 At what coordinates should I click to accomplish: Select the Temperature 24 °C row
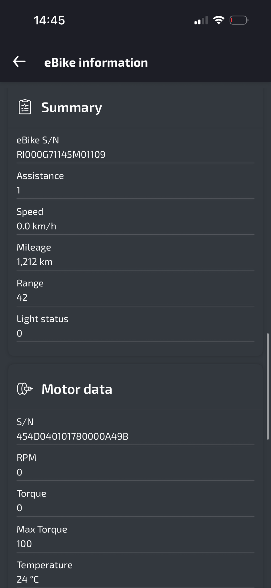tap(135, 572)
